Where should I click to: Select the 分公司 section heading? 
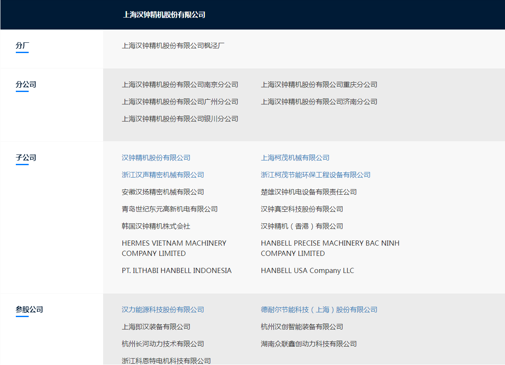(26, 85)
